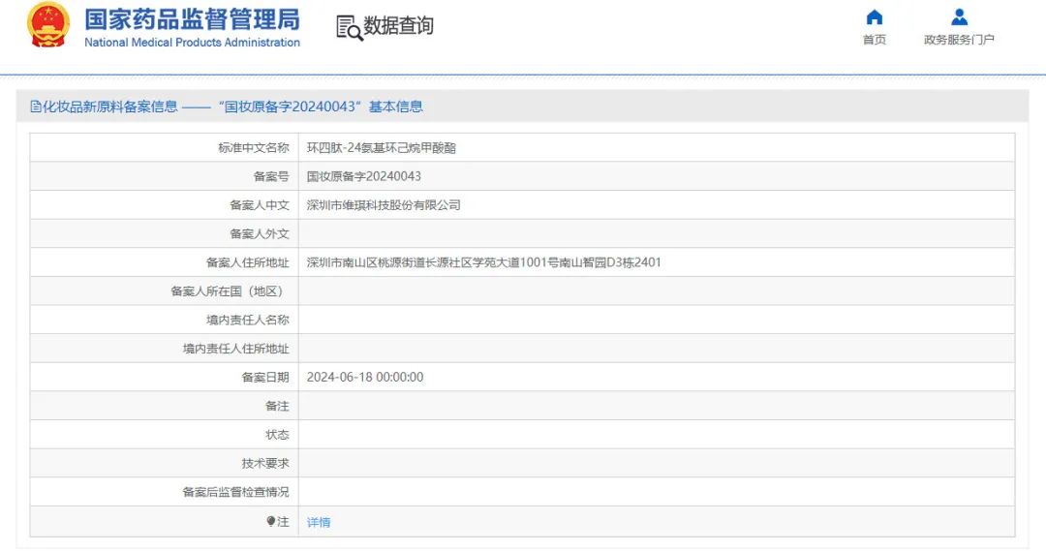Click the 数据查询 heading text
The width and height of the screenshot is (1046, 551).
[x=398, y=26]
